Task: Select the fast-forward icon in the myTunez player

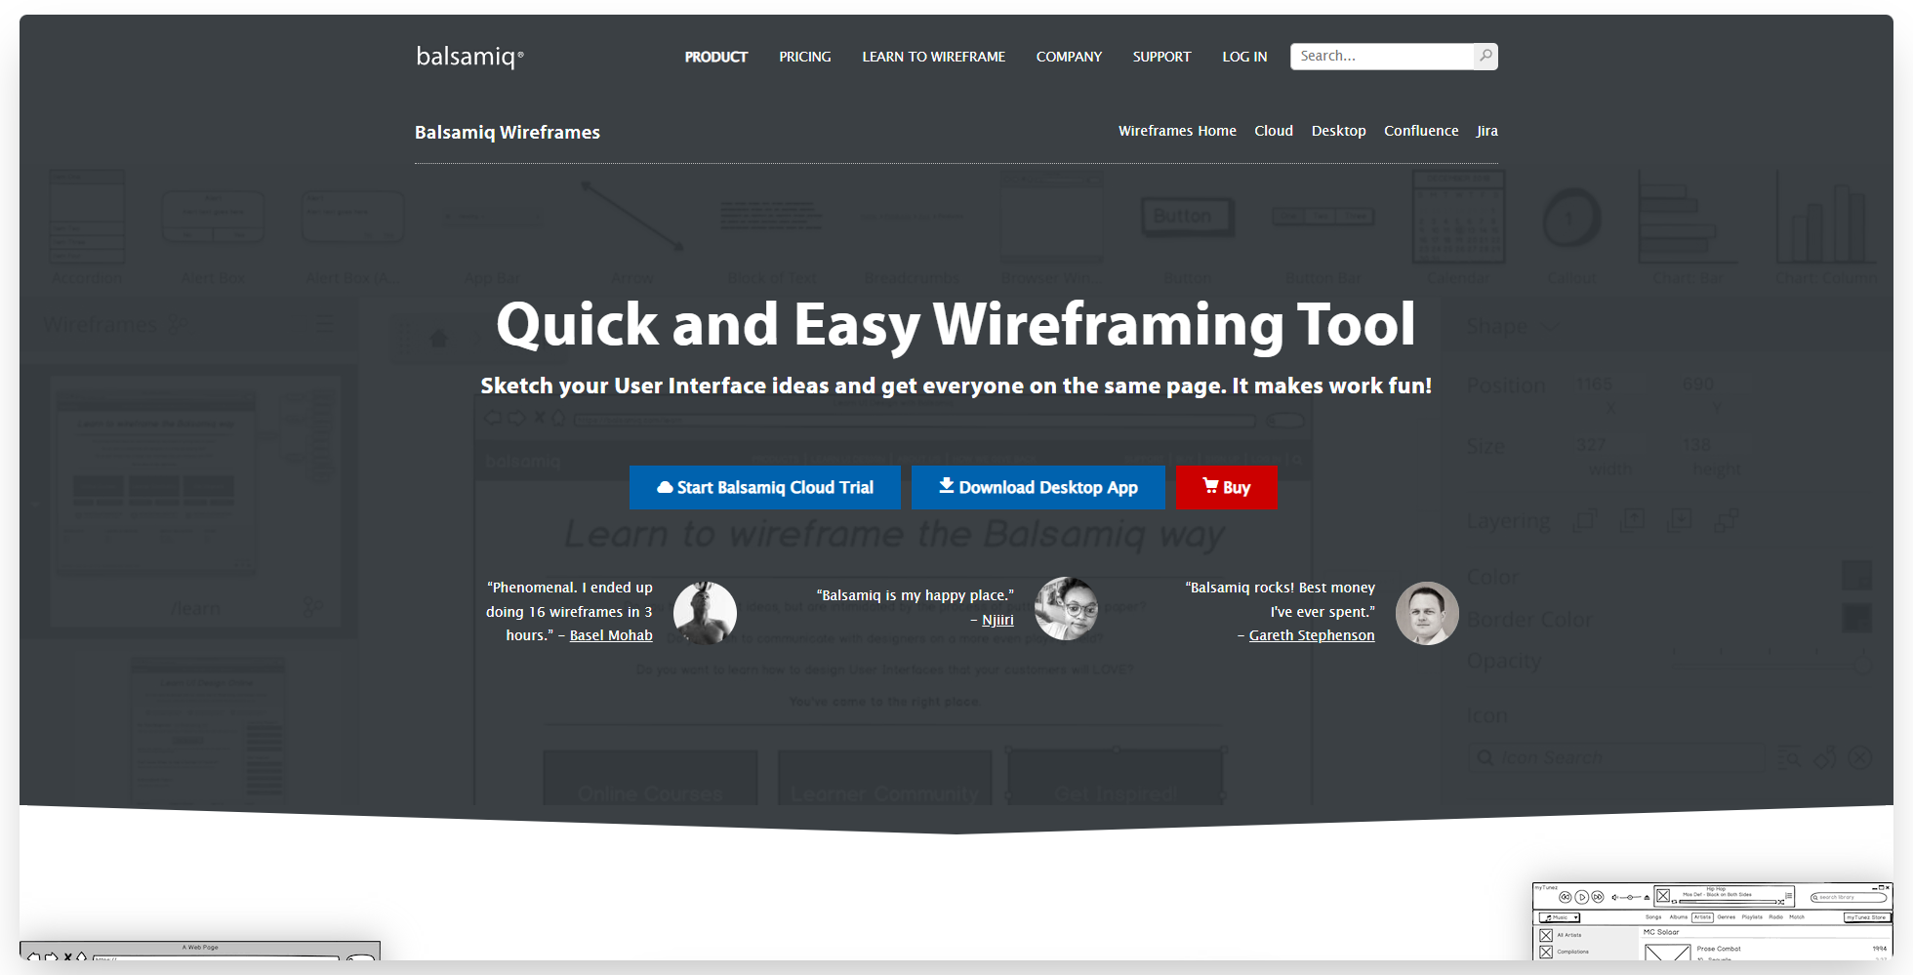Action: tap(1597, 897)
